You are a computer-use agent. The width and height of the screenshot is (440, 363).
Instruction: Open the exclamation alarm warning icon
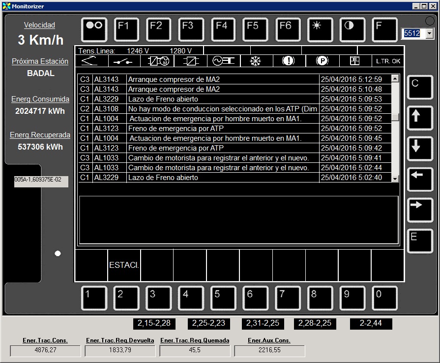coord(288,61)
